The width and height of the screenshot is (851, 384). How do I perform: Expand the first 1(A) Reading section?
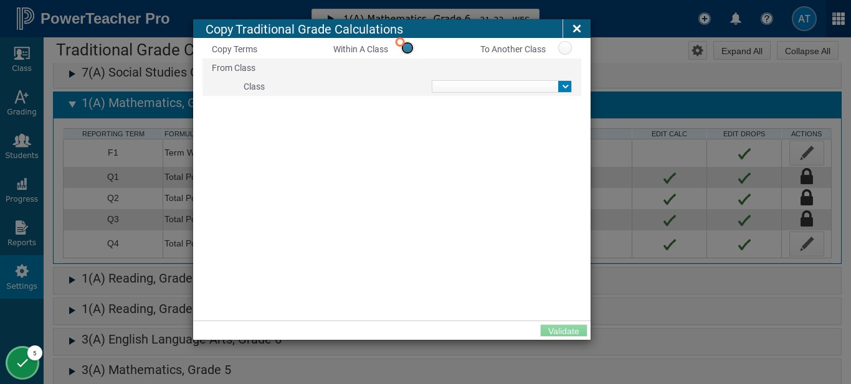pyautogui.click(x=72, y=279)
